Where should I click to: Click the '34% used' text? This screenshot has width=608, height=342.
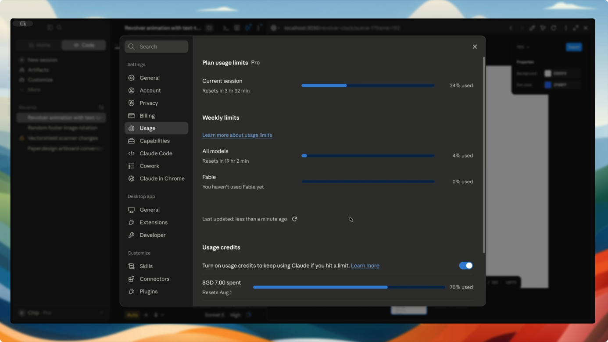click(x=461, y=85)
